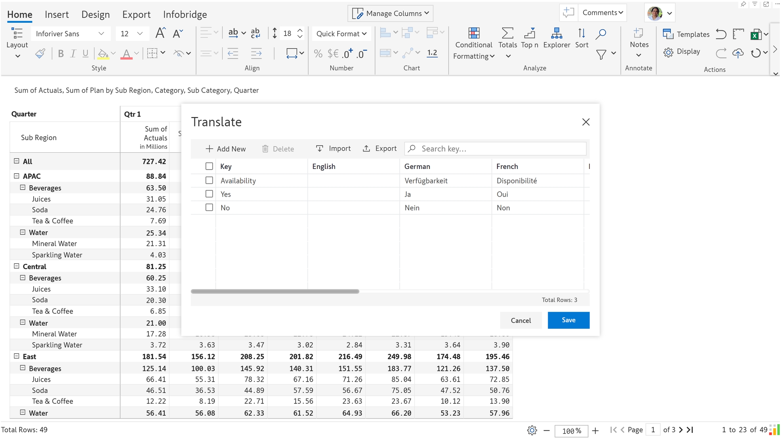Viewport: 781px width, 439px height.
Task: Open the Export ribbon tab
Action: 136,14
